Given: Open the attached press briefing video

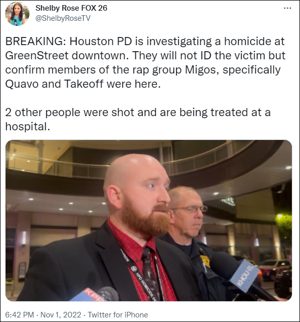Looking at the screenshot, I should point(149,221).
